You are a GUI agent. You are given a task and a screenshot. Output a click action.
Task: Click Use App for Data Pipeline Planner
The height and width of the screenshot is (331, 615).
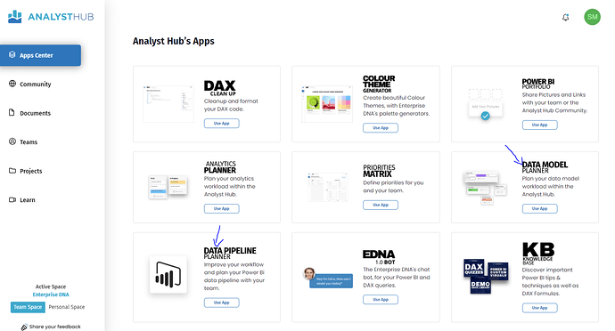[222, 303]
